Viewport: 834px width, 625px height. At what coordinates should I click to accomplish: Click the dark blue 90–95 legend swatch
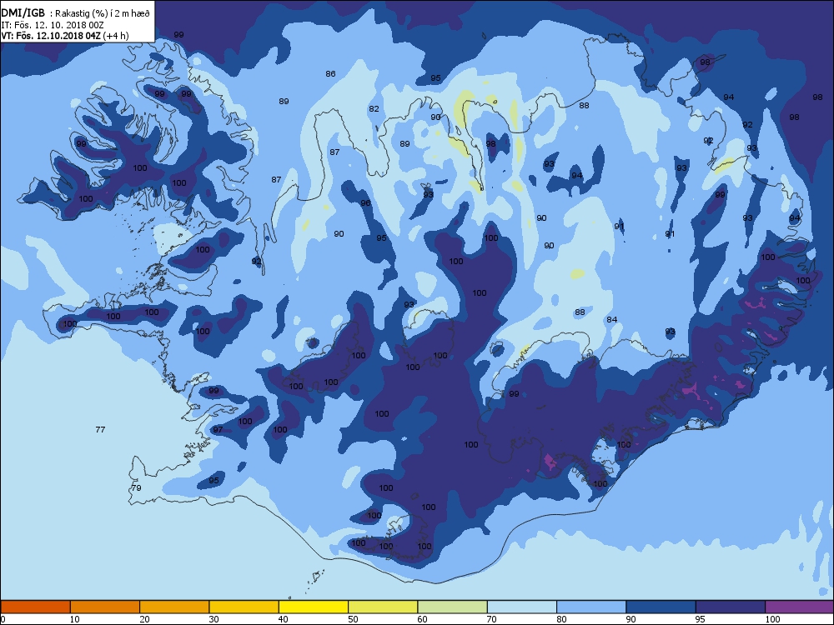click(661, 607)
